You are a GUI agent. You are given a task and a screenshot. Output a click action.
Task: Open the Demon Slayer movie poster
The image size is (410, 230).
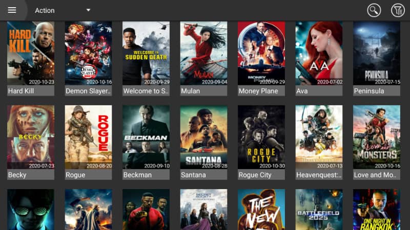88,53
